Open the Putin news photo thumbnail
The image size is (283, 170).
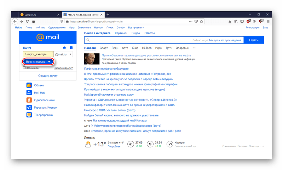click(x=92, y=59)
